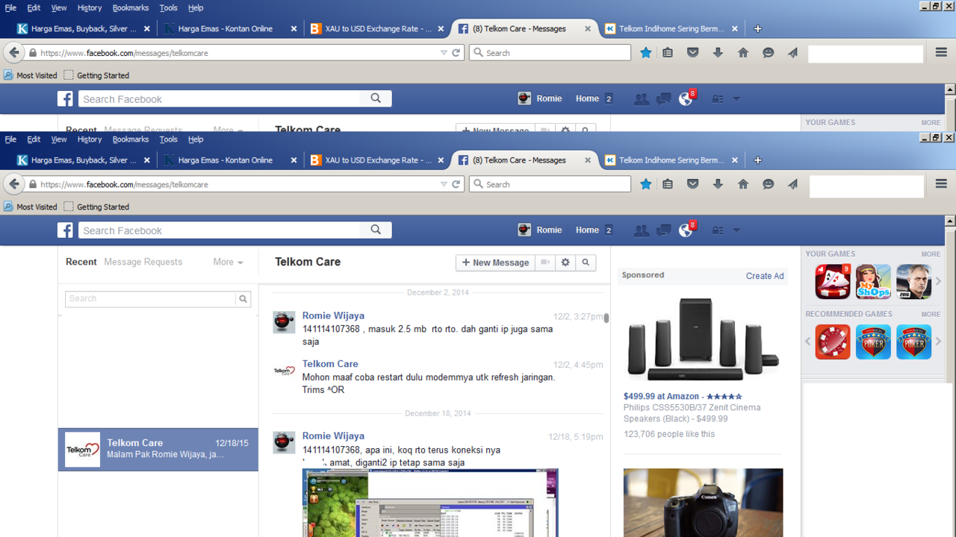Show next games in Your Games carousel
Screen dimensions: 956x537
point(939,281)
